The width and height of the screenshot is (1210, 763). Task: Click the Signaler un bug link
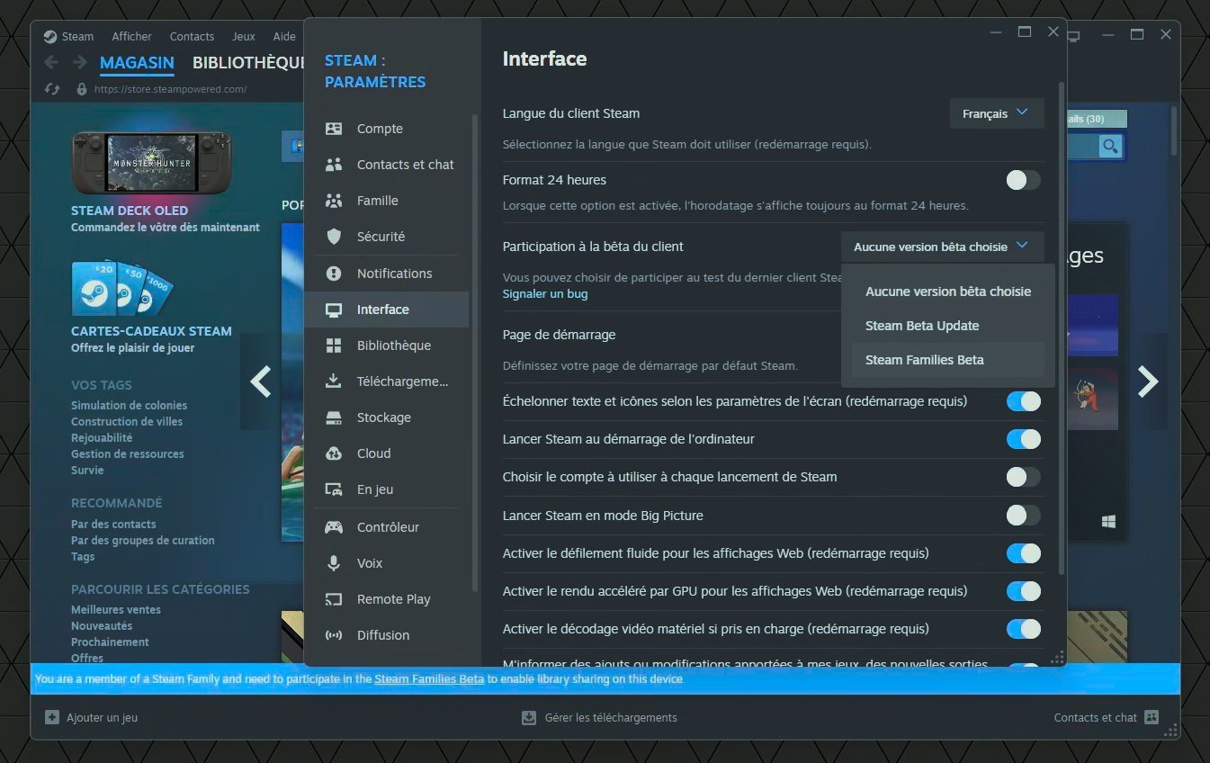545,294
